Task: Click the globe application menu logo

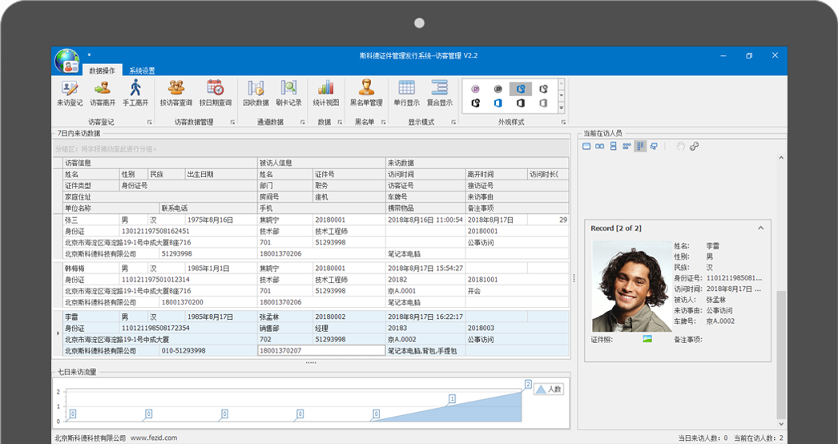Action: pyautogui.click(x=66, y=61)
